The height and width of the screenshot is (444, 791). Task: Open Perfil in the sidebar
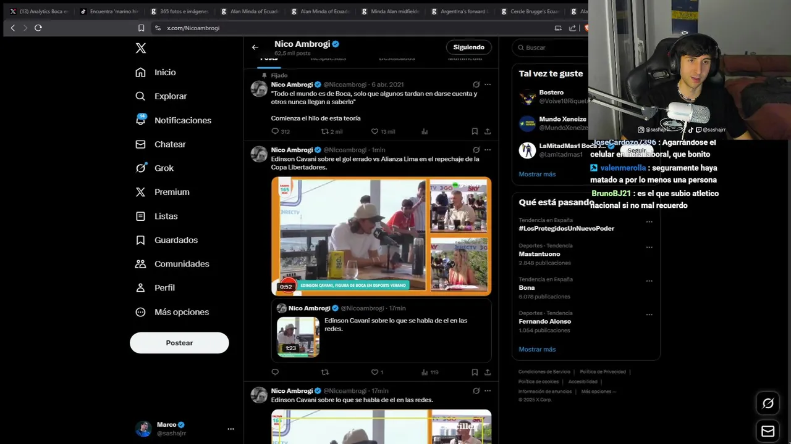tap(155, 288)
